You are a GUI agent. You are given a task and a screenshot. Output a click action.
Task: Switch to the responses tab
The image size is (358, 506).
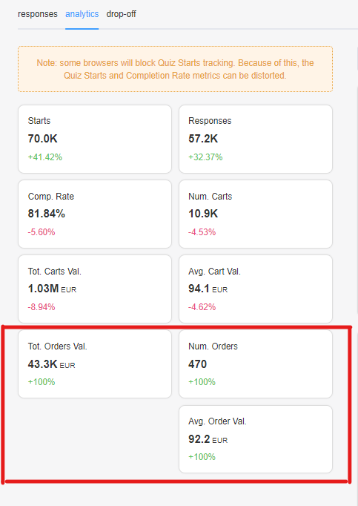(37, 14)
